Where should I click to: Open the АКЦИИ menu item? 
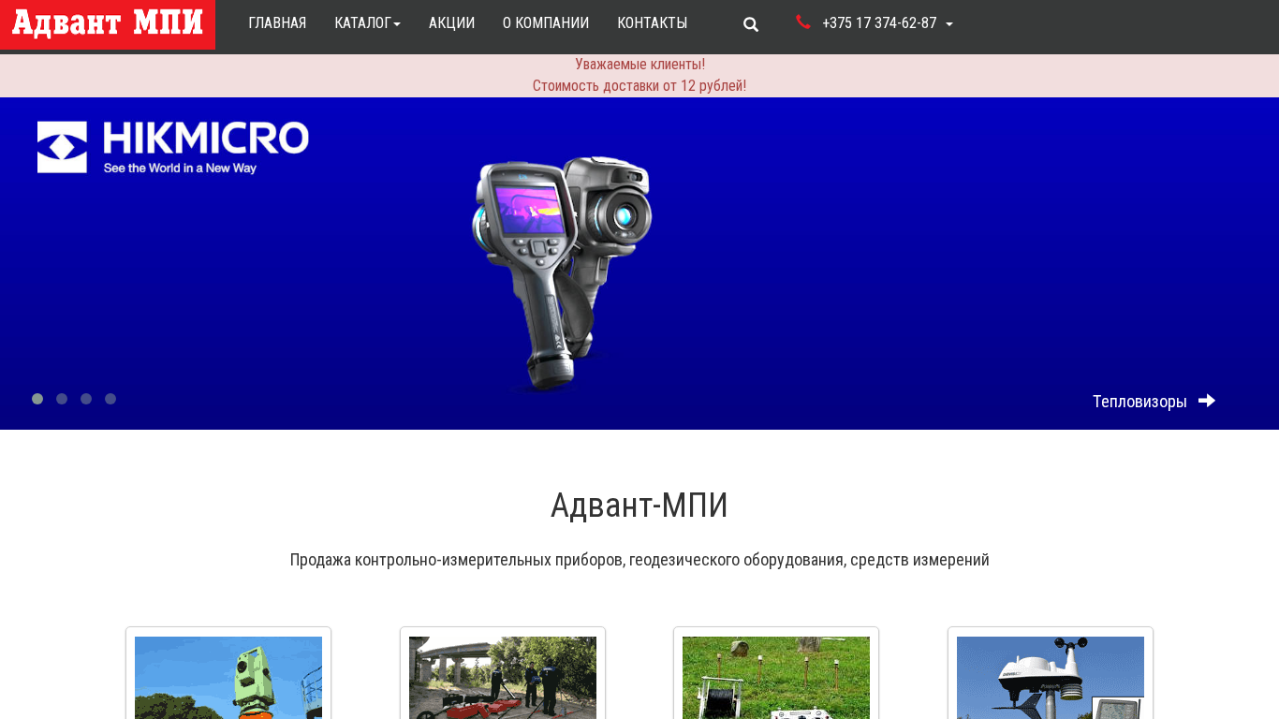point(451,23)
